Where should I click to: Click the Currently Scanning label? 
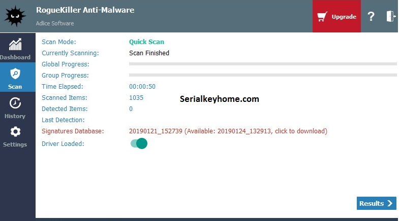tap(70, 53)
